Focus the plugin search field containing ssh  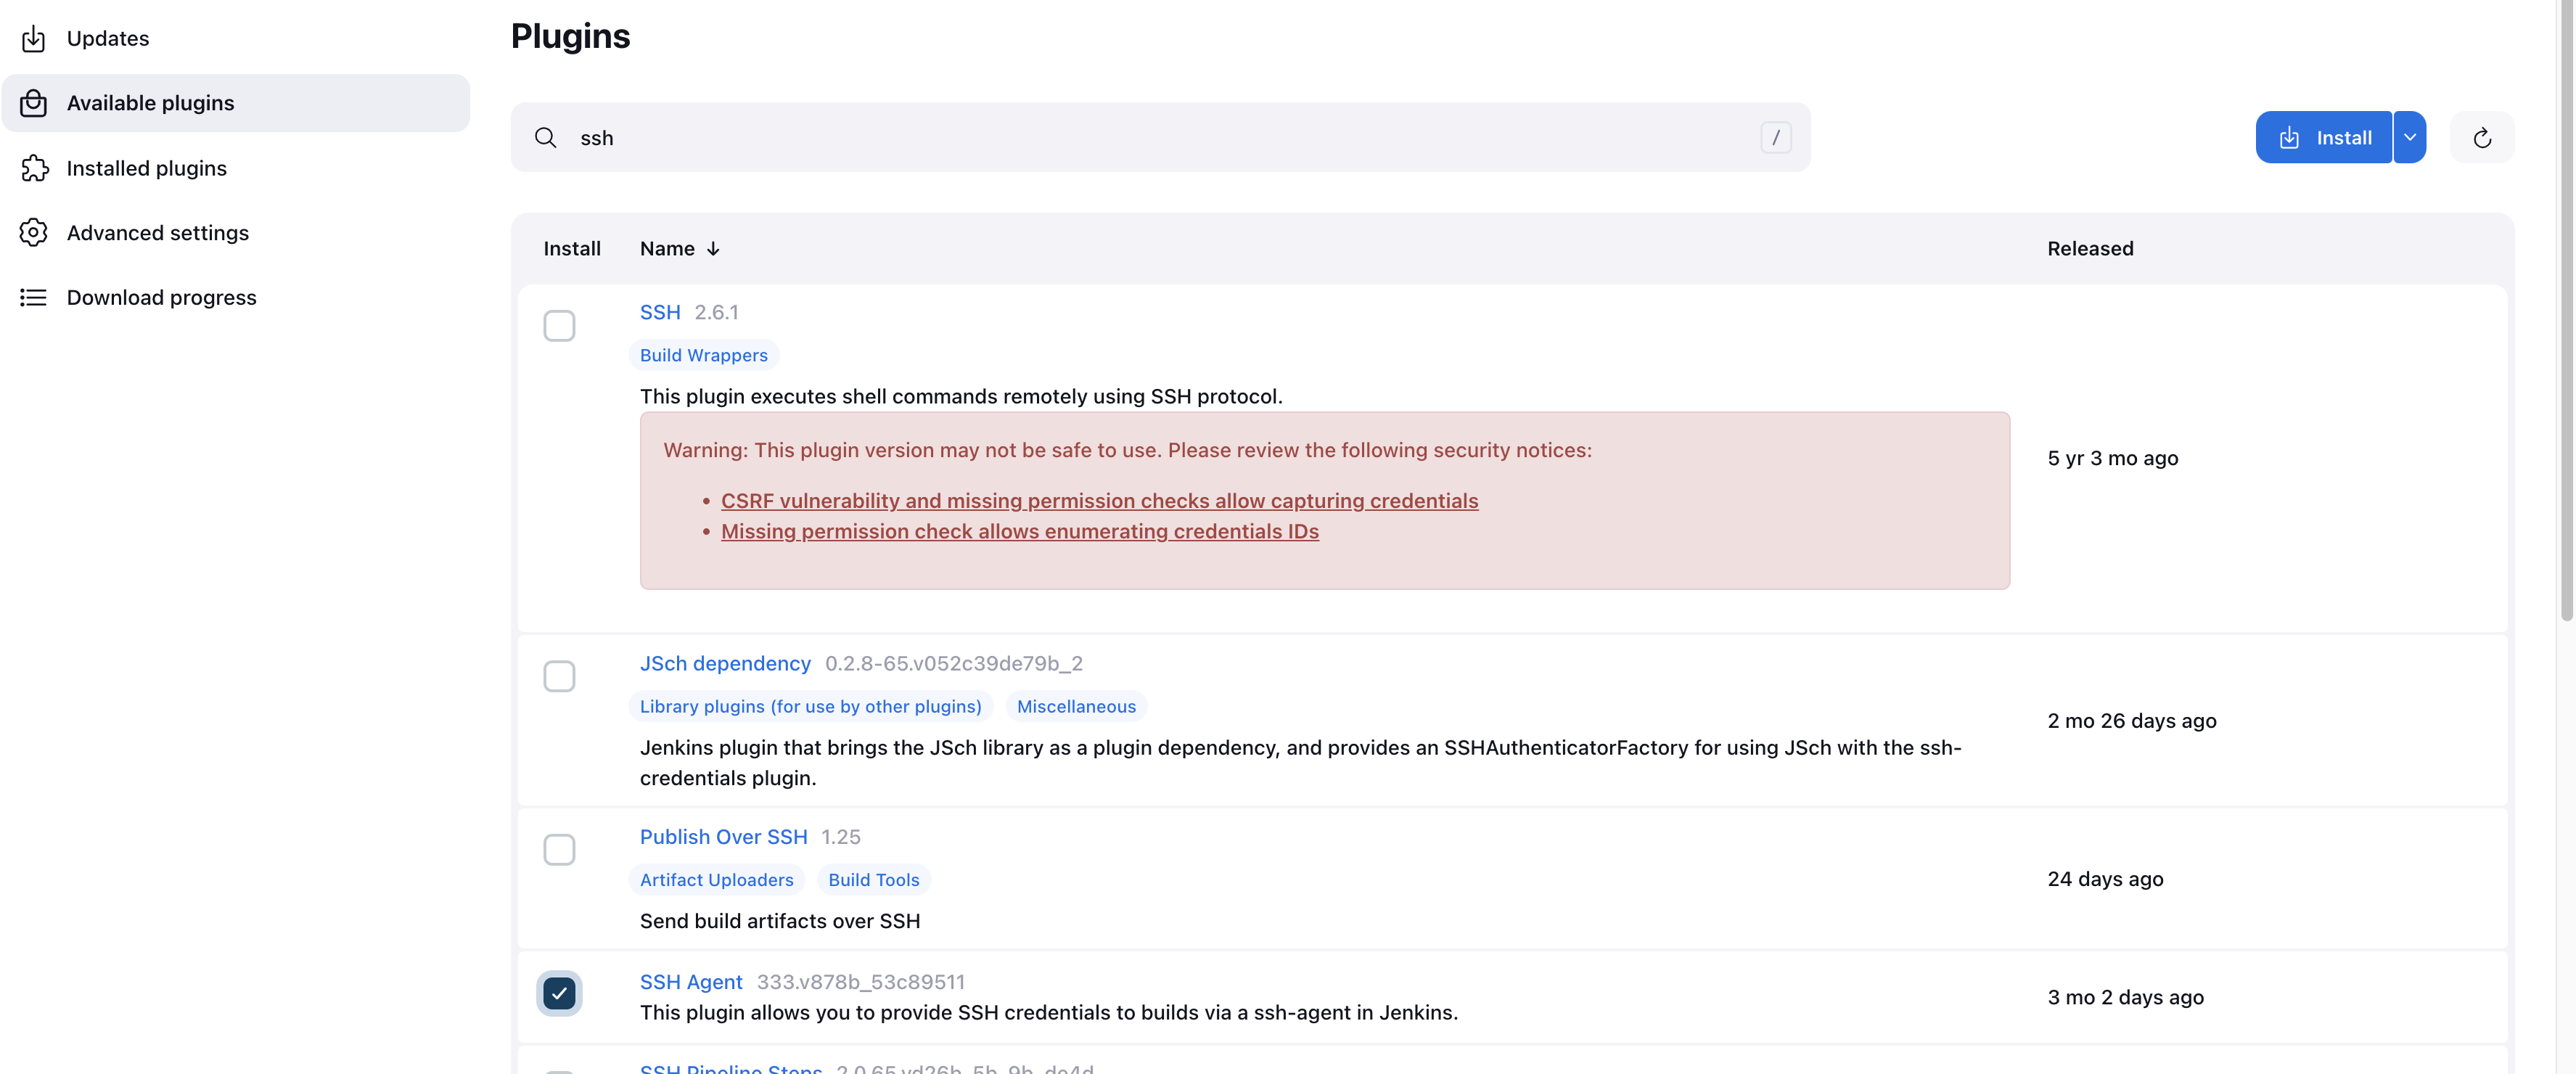coord(1150,138)
